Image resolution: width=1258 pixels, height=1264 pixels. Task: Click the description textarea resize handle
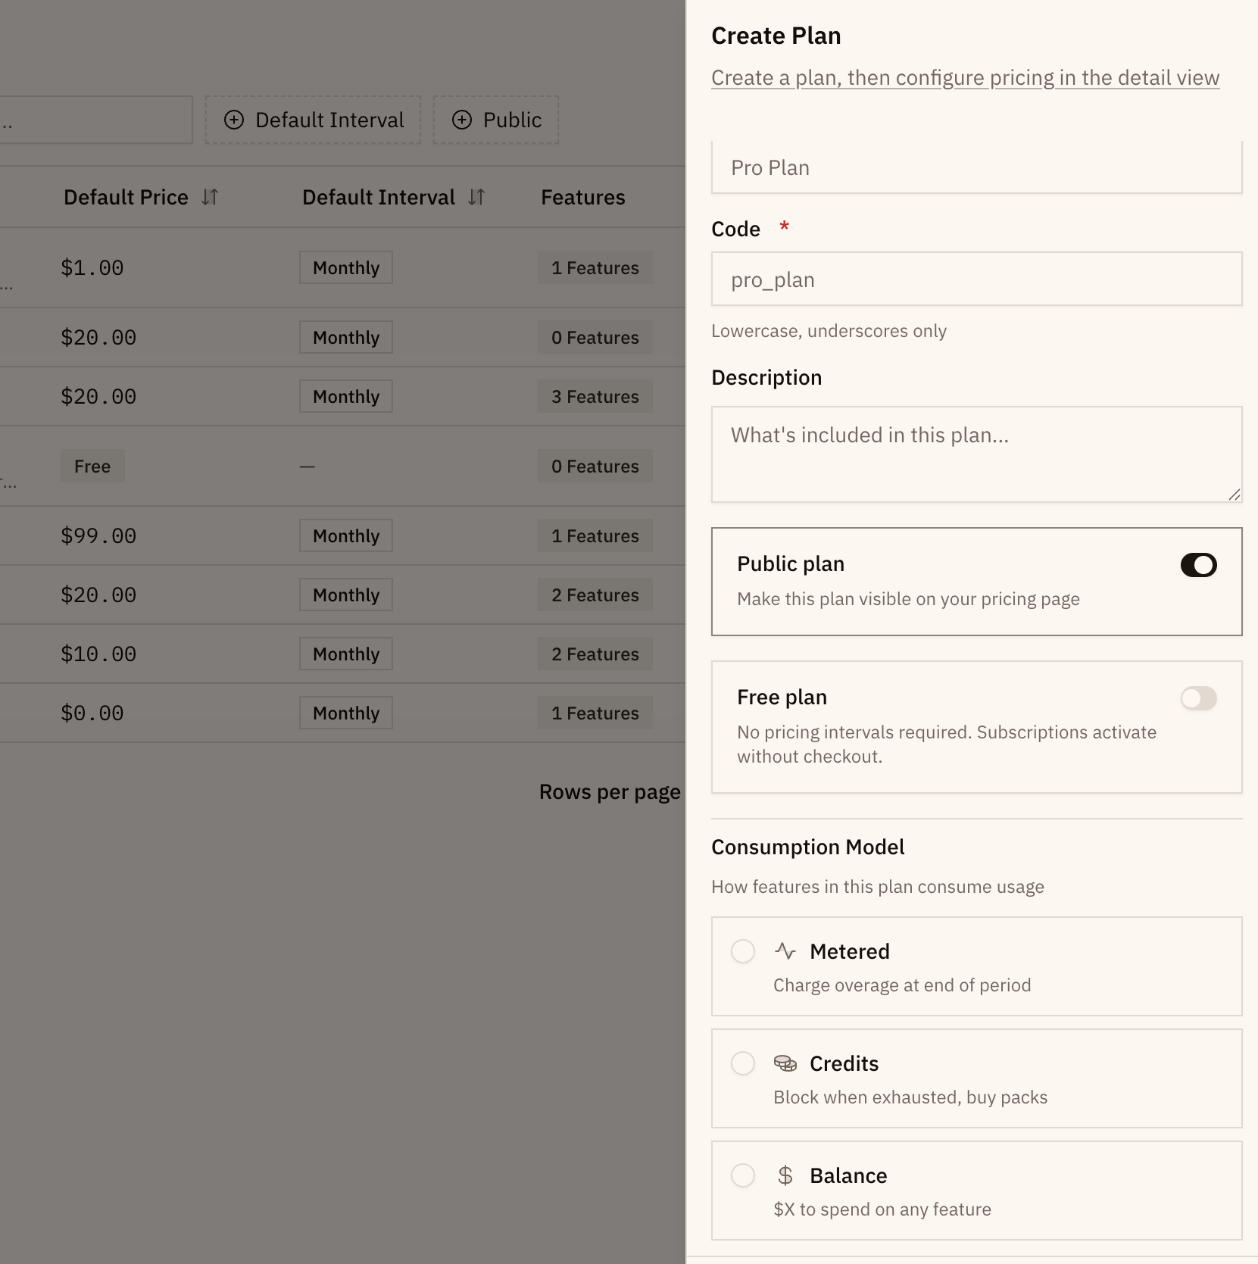tap(1235, 495)
